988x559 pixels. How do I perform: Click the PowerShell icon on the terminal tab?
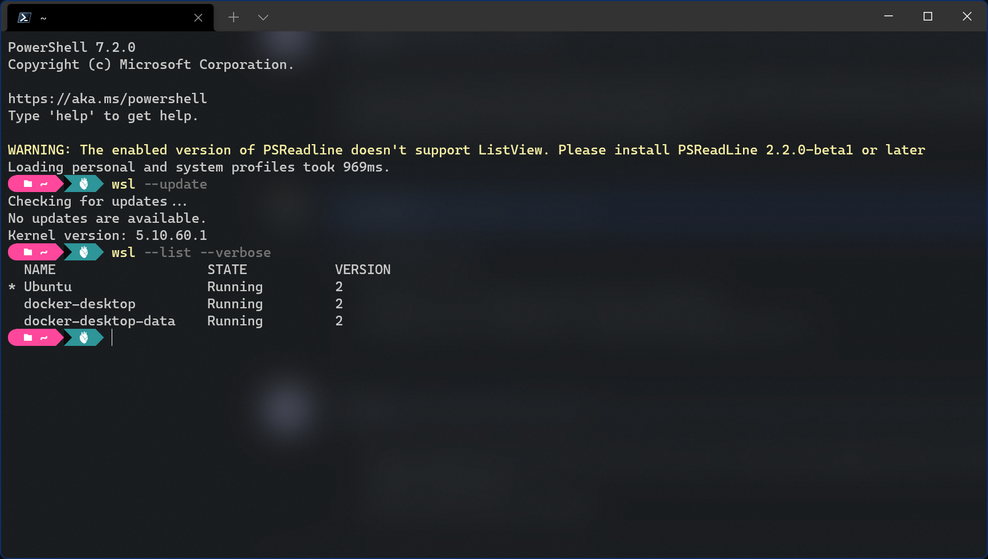tap(23, 17)
